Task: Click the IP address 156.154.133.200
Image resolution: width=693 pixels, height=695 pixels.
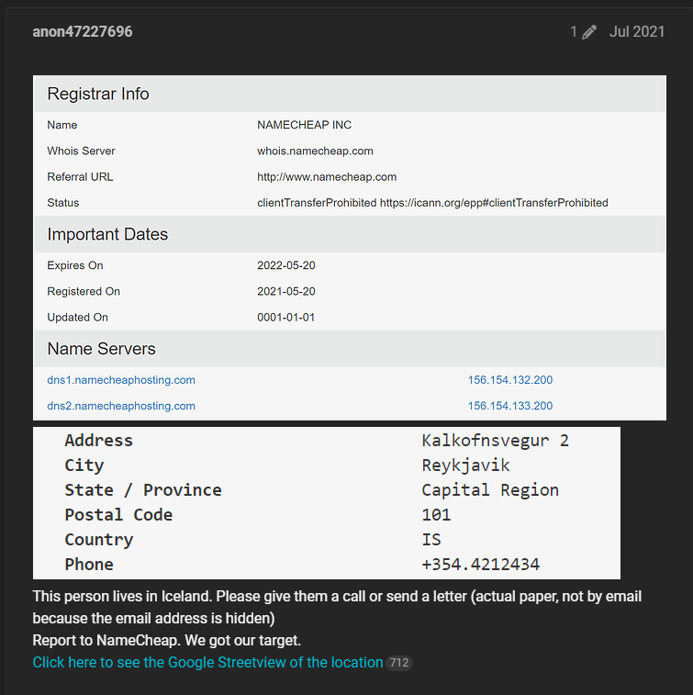Action: pyautogui.click(x=510, y=406)
